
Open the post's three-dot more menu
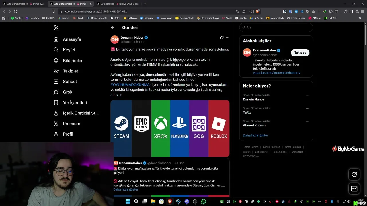tap(227, 37)
